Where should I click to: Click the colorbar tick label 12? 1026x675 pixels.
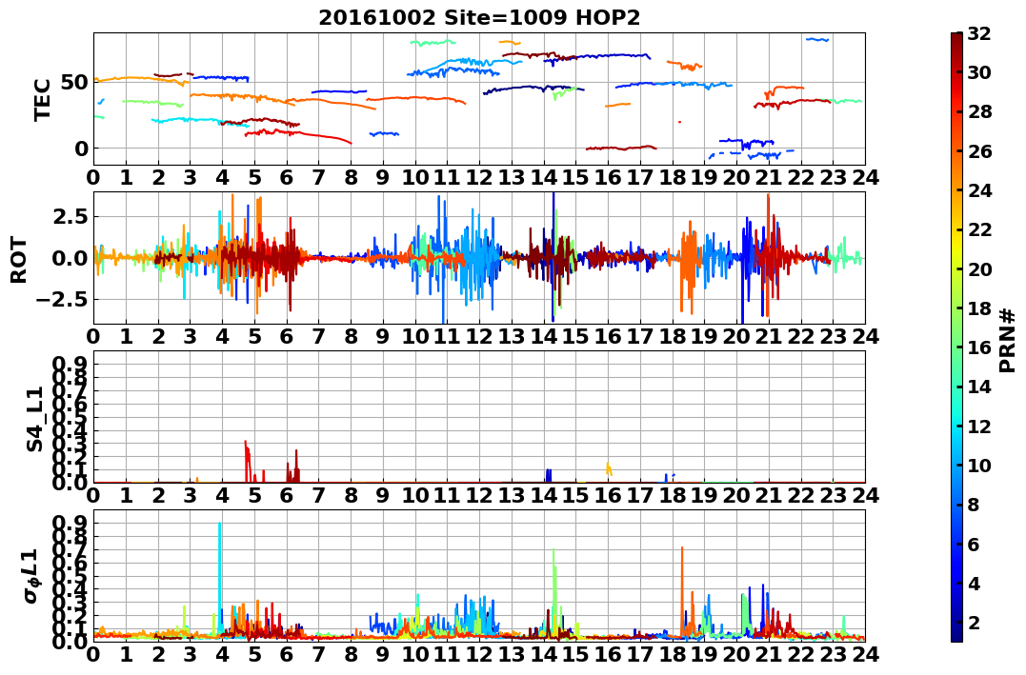(979, 426)
